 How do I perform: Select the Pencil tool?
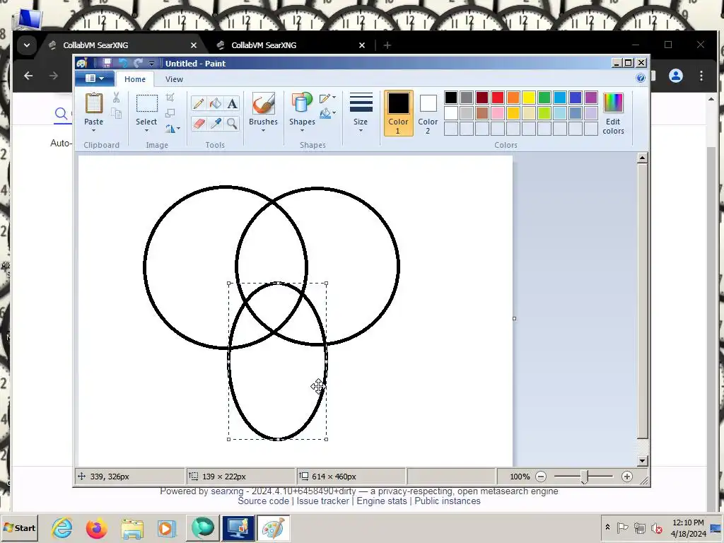pyautogui.click(x=199, y=103)
